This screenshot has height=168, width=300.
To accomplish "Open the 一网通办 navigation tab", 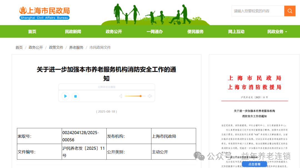I will pos(155,32).
